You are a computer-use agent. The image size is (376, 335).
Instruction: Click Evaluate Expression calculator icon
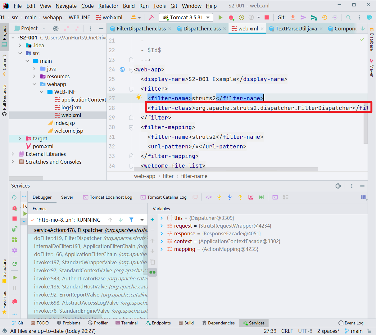[x=275, y=197]
